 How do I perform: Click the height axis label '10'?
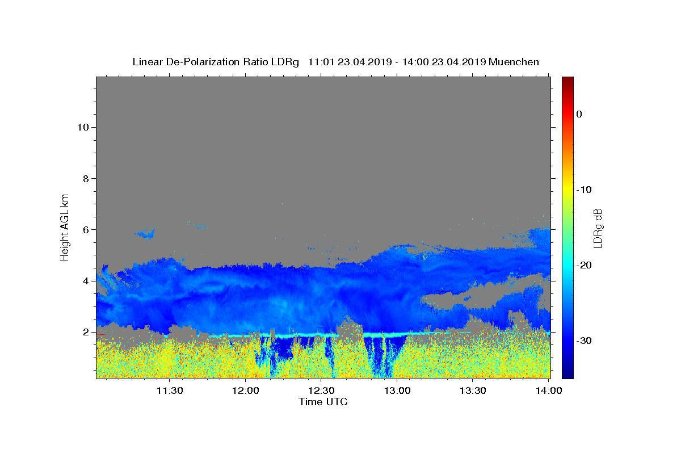point(83,127)
